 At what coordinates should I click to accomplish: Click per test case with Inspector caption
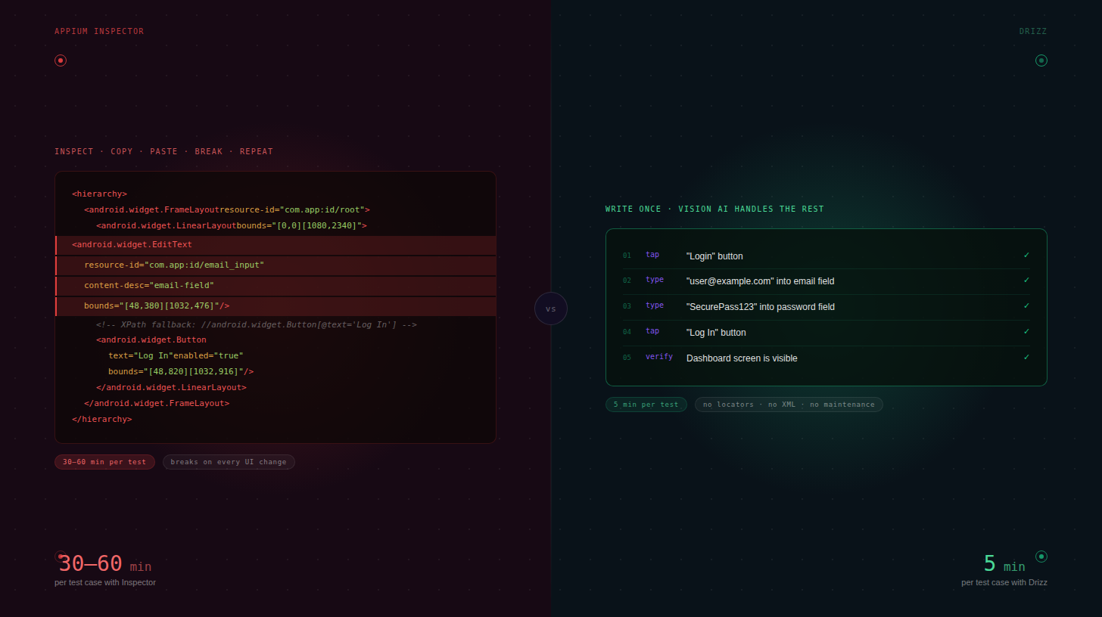(x=105, y=582)
